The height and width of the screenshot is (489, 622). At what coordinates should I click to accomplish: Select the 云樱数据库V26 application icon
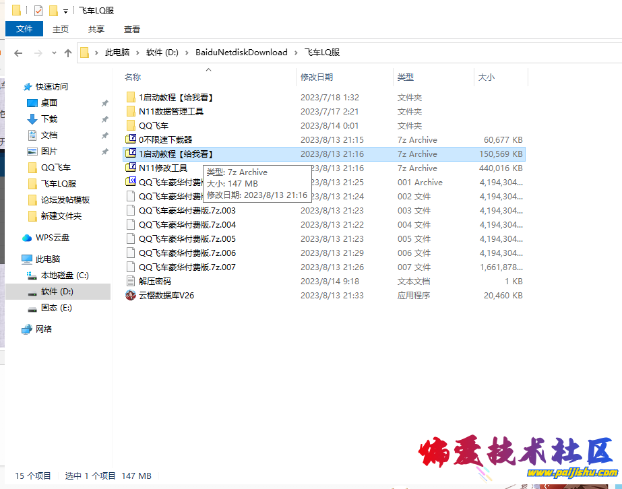pyautogui.click(x=131, y=296)
